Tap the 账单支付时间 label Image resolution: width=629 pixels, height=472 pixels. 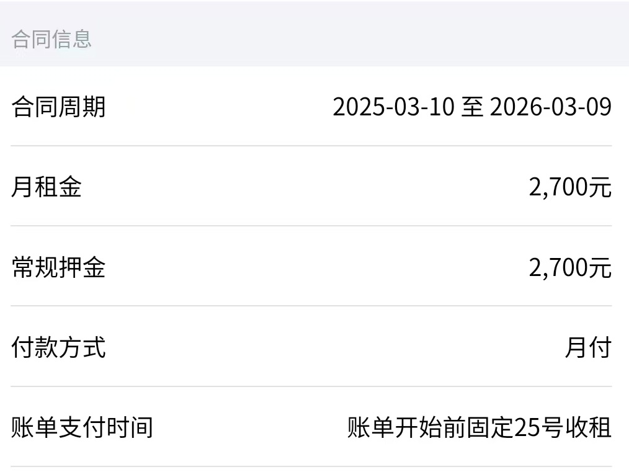(x=83, y=427)
